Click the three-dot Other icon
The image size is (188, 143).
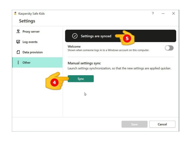coord(18,62)
